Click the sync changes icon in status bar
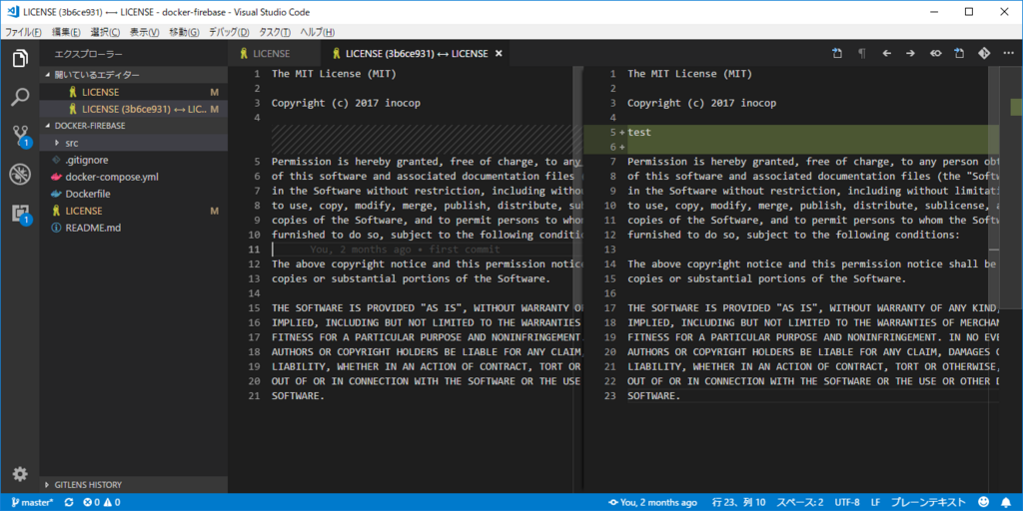The width and height of the screenshot is (1023, 511). pyautogui.click(x=69, y=503)
